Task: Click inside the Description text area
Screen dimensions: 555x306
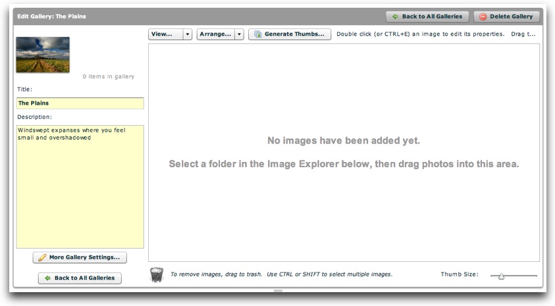Action: [80, 191]
